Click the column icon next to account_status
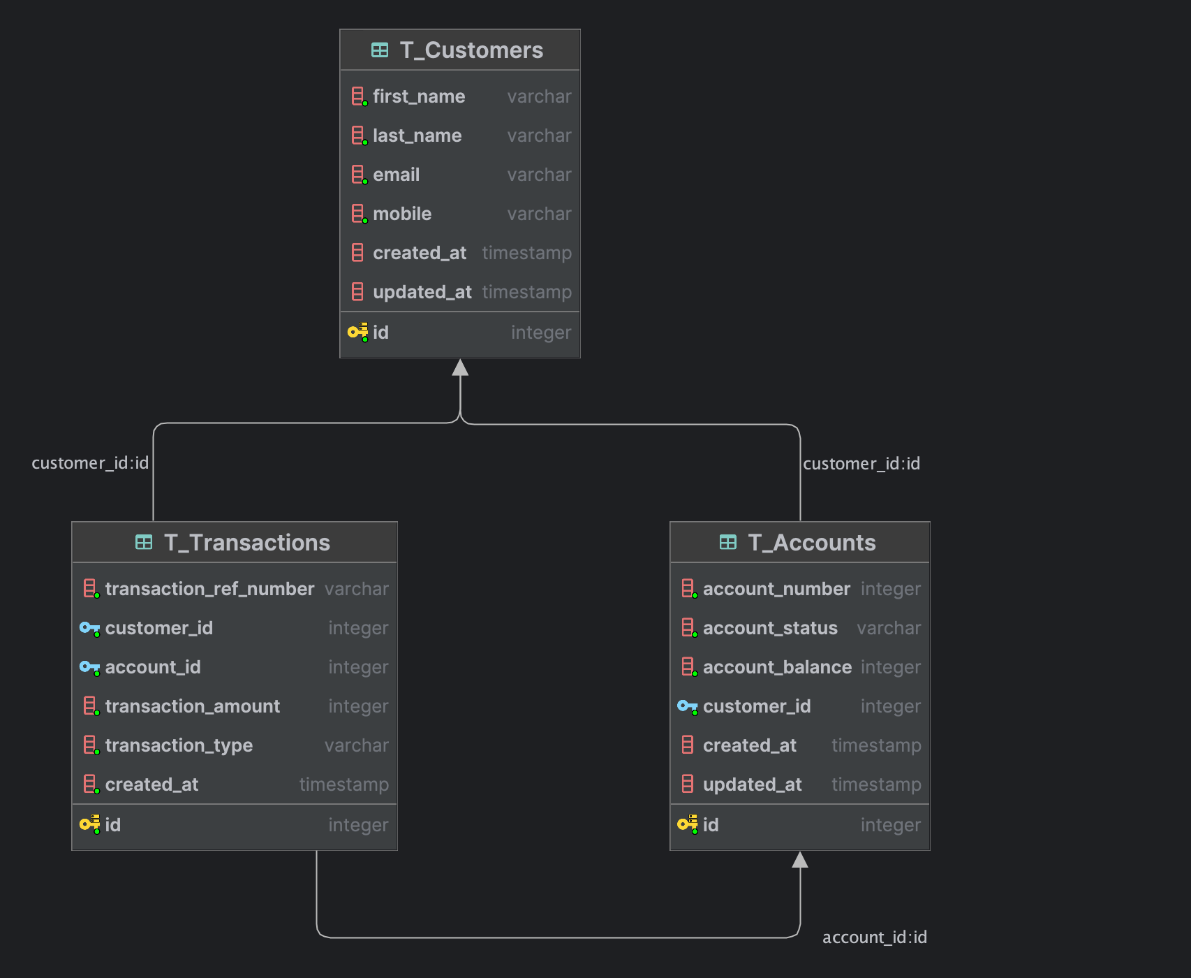This screenshot has width=1191, height=978. pyautogui.click(x=689, y=628)
